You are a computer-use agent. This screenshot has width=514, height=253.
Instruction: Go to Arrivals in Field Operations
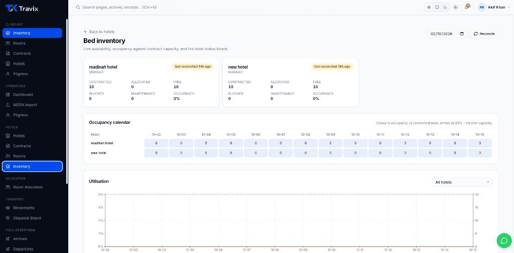[32, 238]
